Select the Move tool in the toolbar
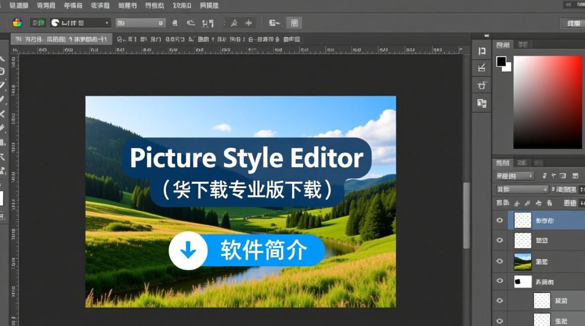This screenshot has width=585, height=326. pos(4,59)
